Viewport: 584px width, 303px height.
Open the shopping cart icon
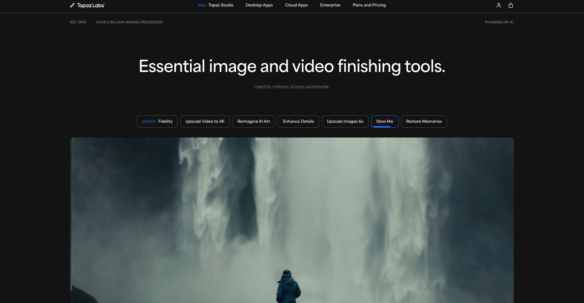511,5
